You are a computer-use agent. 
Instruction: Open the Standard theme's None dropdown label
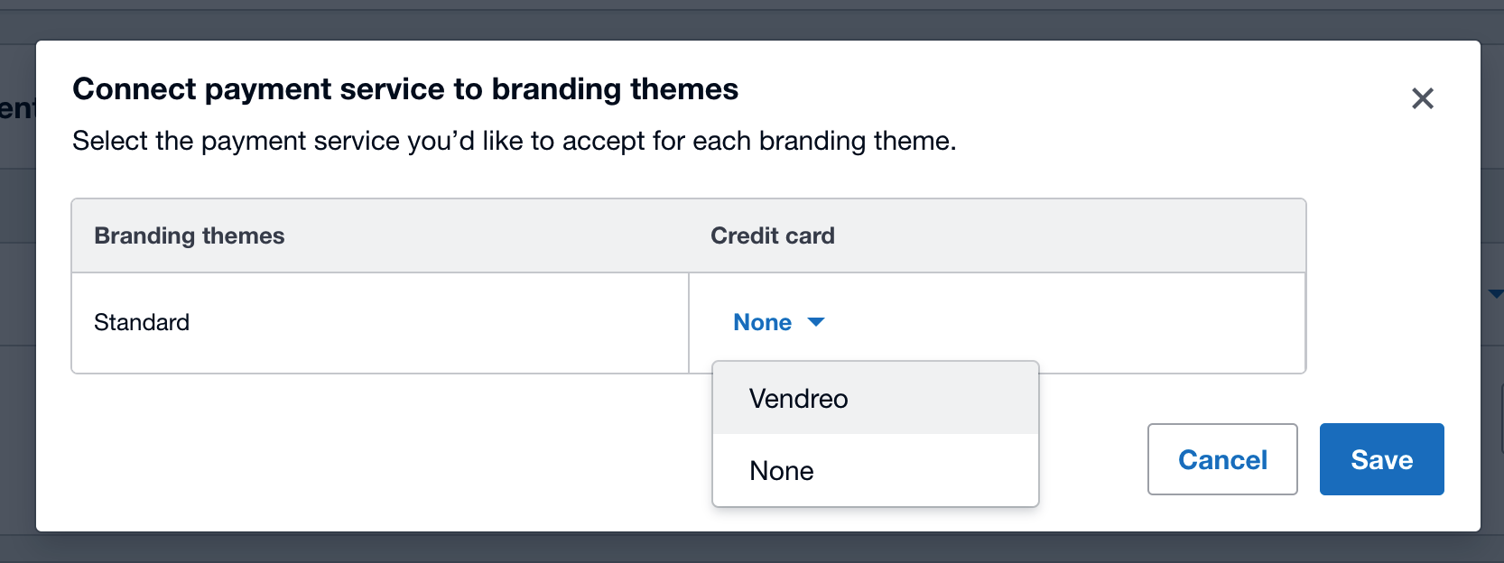pyautogui.click(x=762, y=322)
